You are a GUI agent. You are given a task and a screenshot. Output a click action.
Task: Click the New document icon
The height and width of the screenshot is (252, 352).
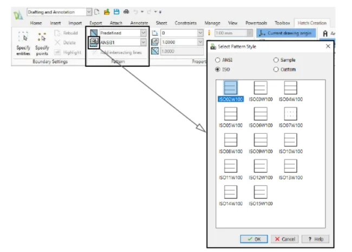point(98,11)
